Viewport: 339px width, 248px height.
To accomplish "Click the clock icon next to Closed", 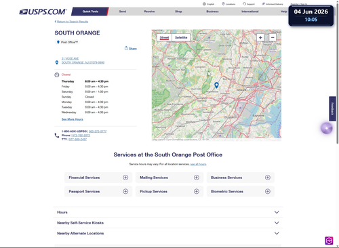I will 57,75.
